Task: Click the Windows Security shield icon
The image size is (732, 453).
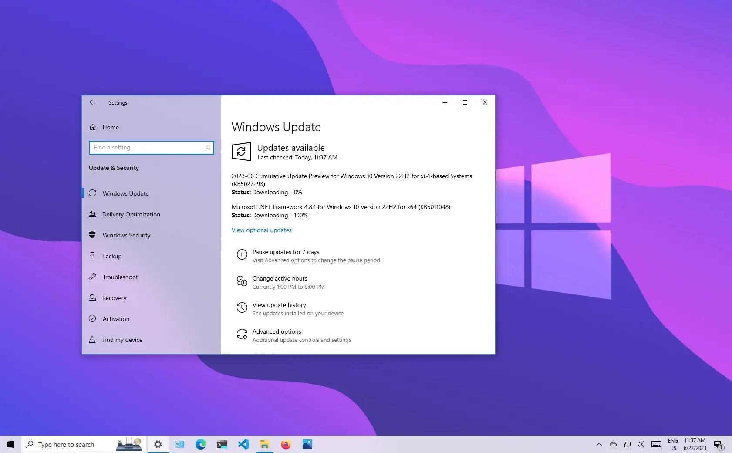Action: pos(92,235)
